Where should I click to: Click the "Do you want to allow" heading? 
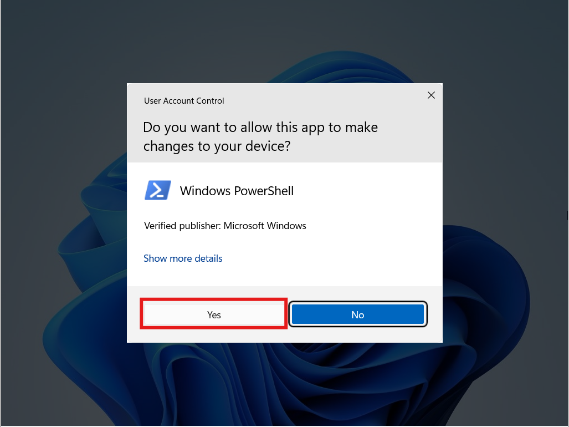click(260, 136)
